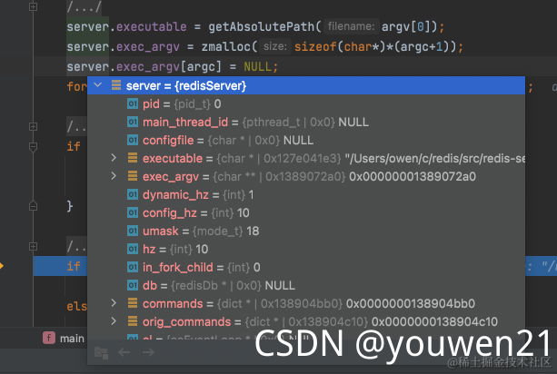Screen dimensions: 557x374
Task: Click the exec_argv struct icon
Action: (x=133, y=175)
